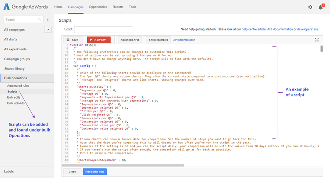Open the Opportunities tab

click(98, 7)
